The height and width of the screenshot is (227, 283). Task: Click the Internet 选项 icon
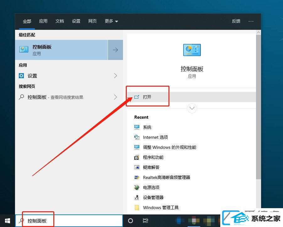(x=136, y=137)
